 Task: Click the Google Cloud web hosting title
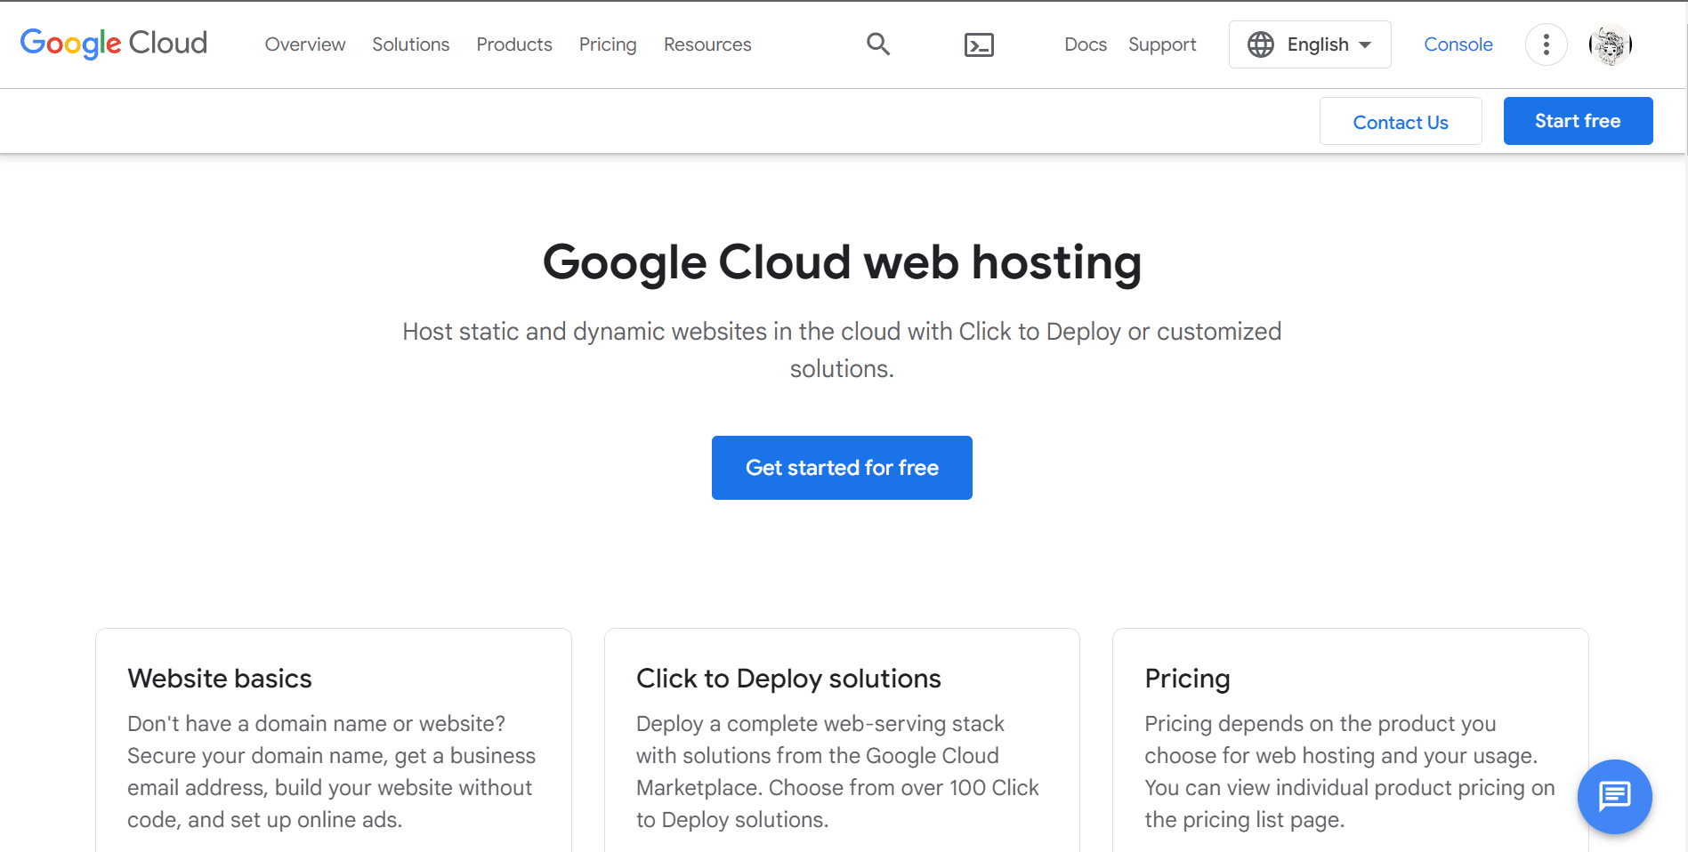tap(842, 262)
